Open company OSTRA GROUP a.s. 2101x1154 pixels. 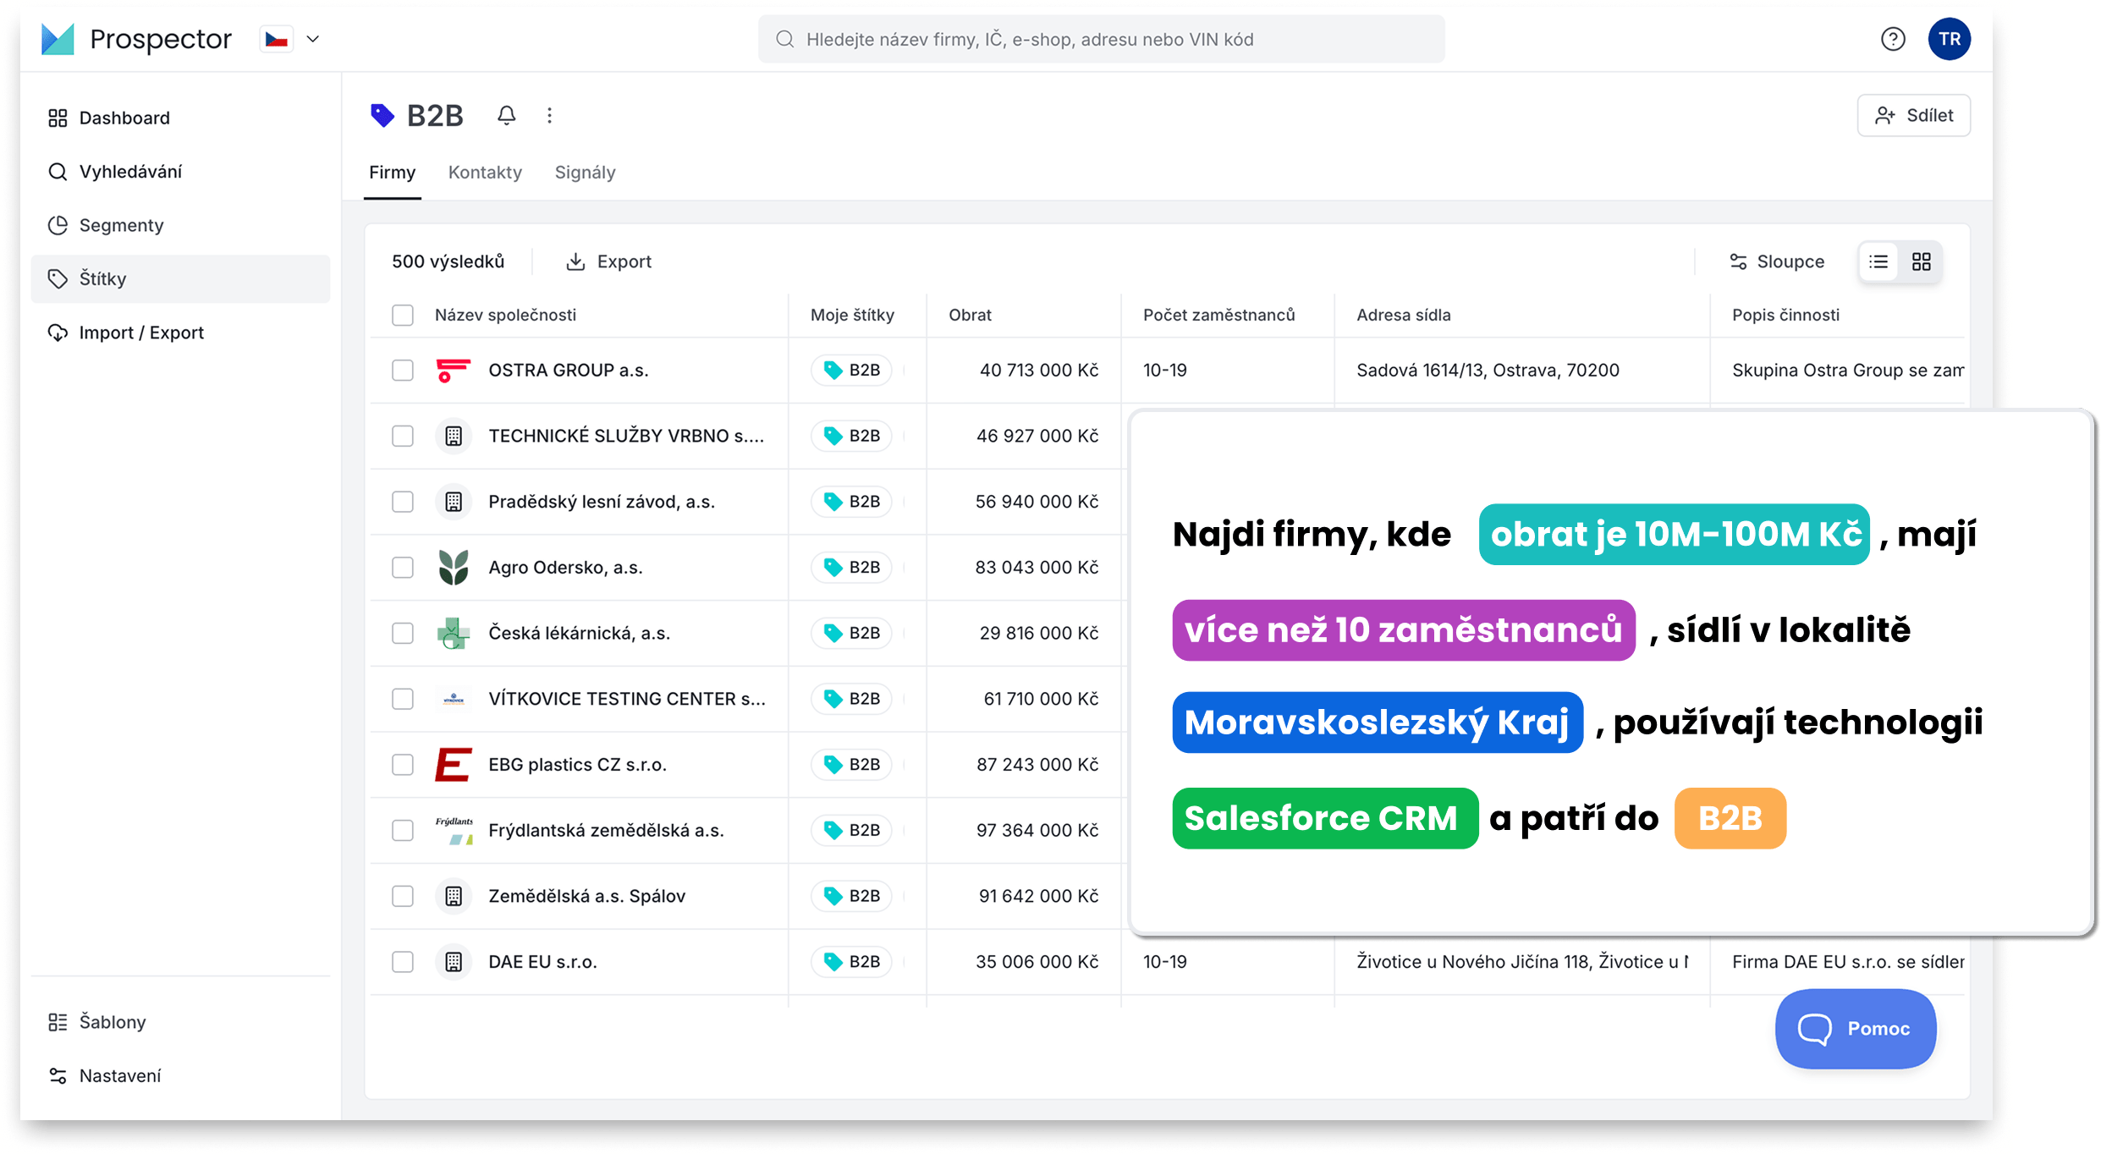[569, 371]
